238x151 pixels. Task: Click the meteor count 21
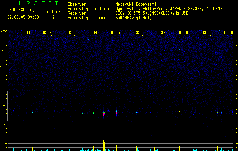(x=55, y=17)
